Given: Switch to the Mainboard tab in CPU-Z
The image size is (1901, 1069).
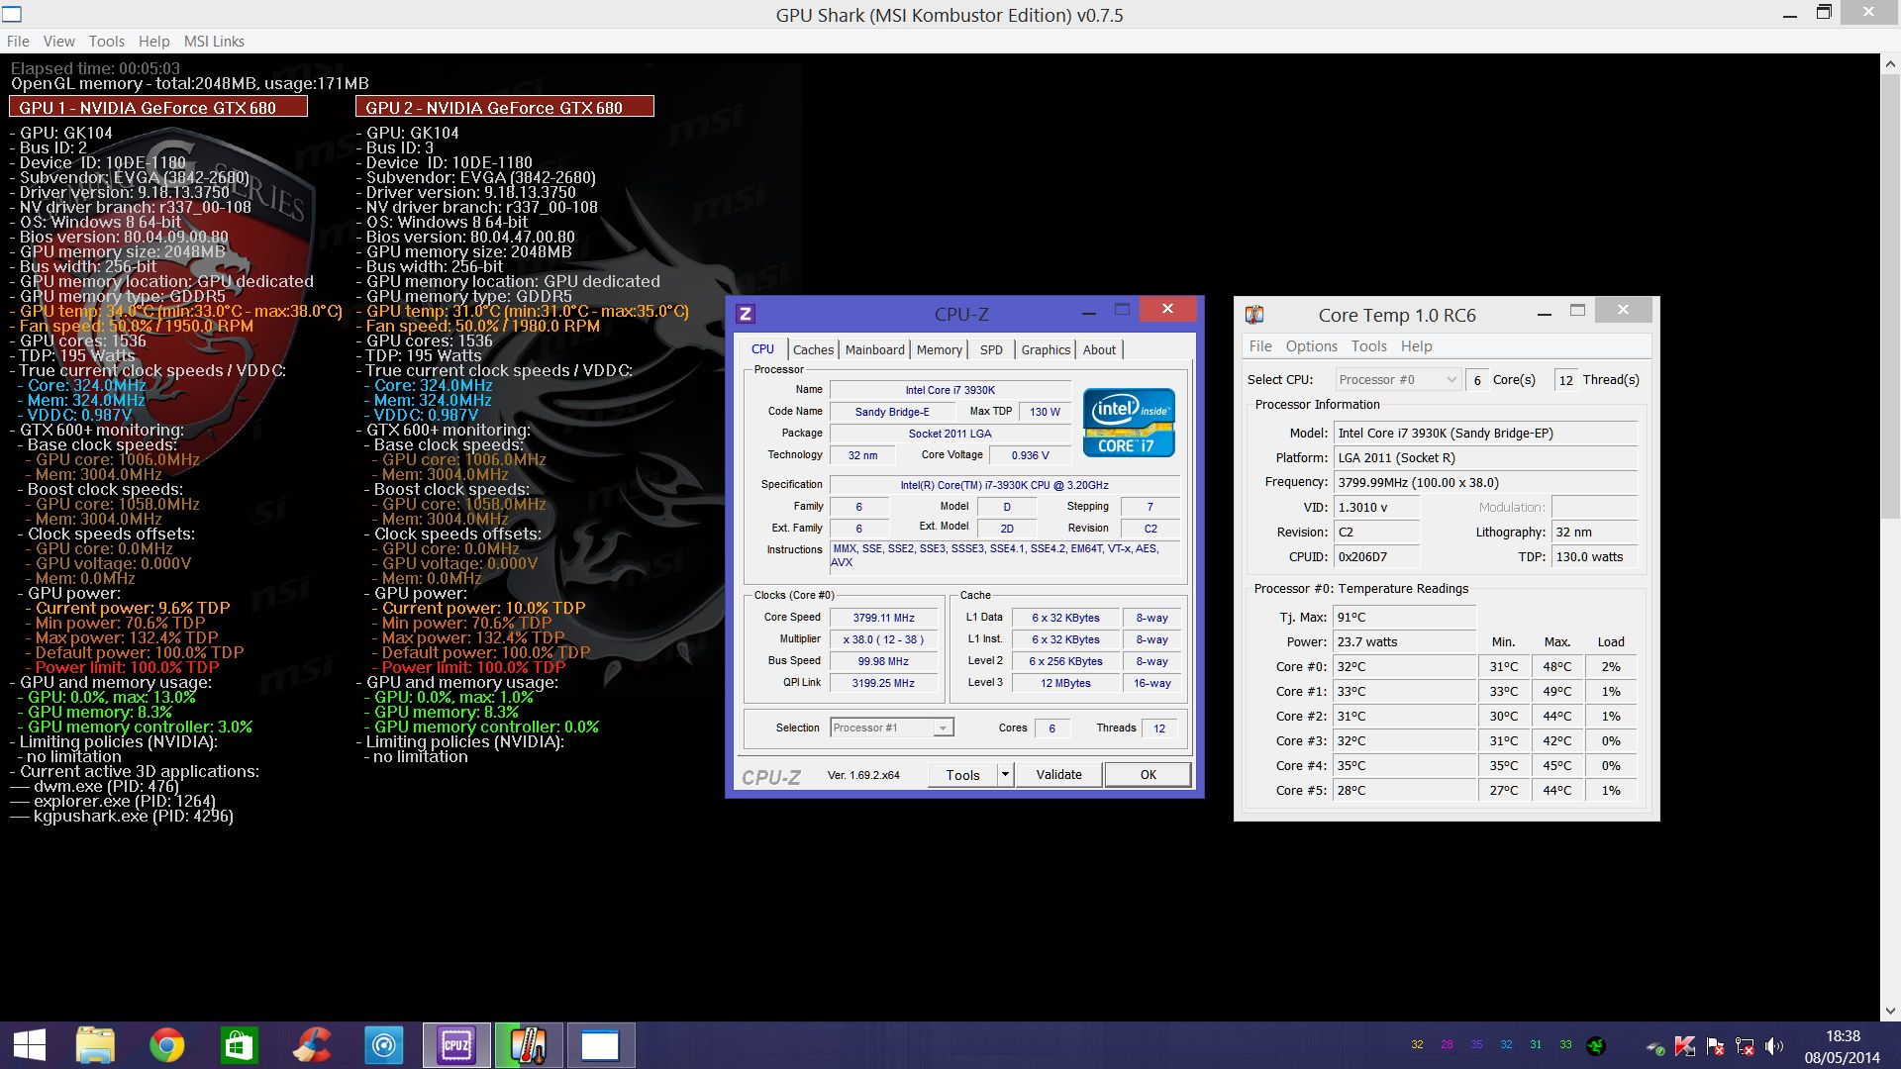Looking at the screenshot, I should coord(874,350).
